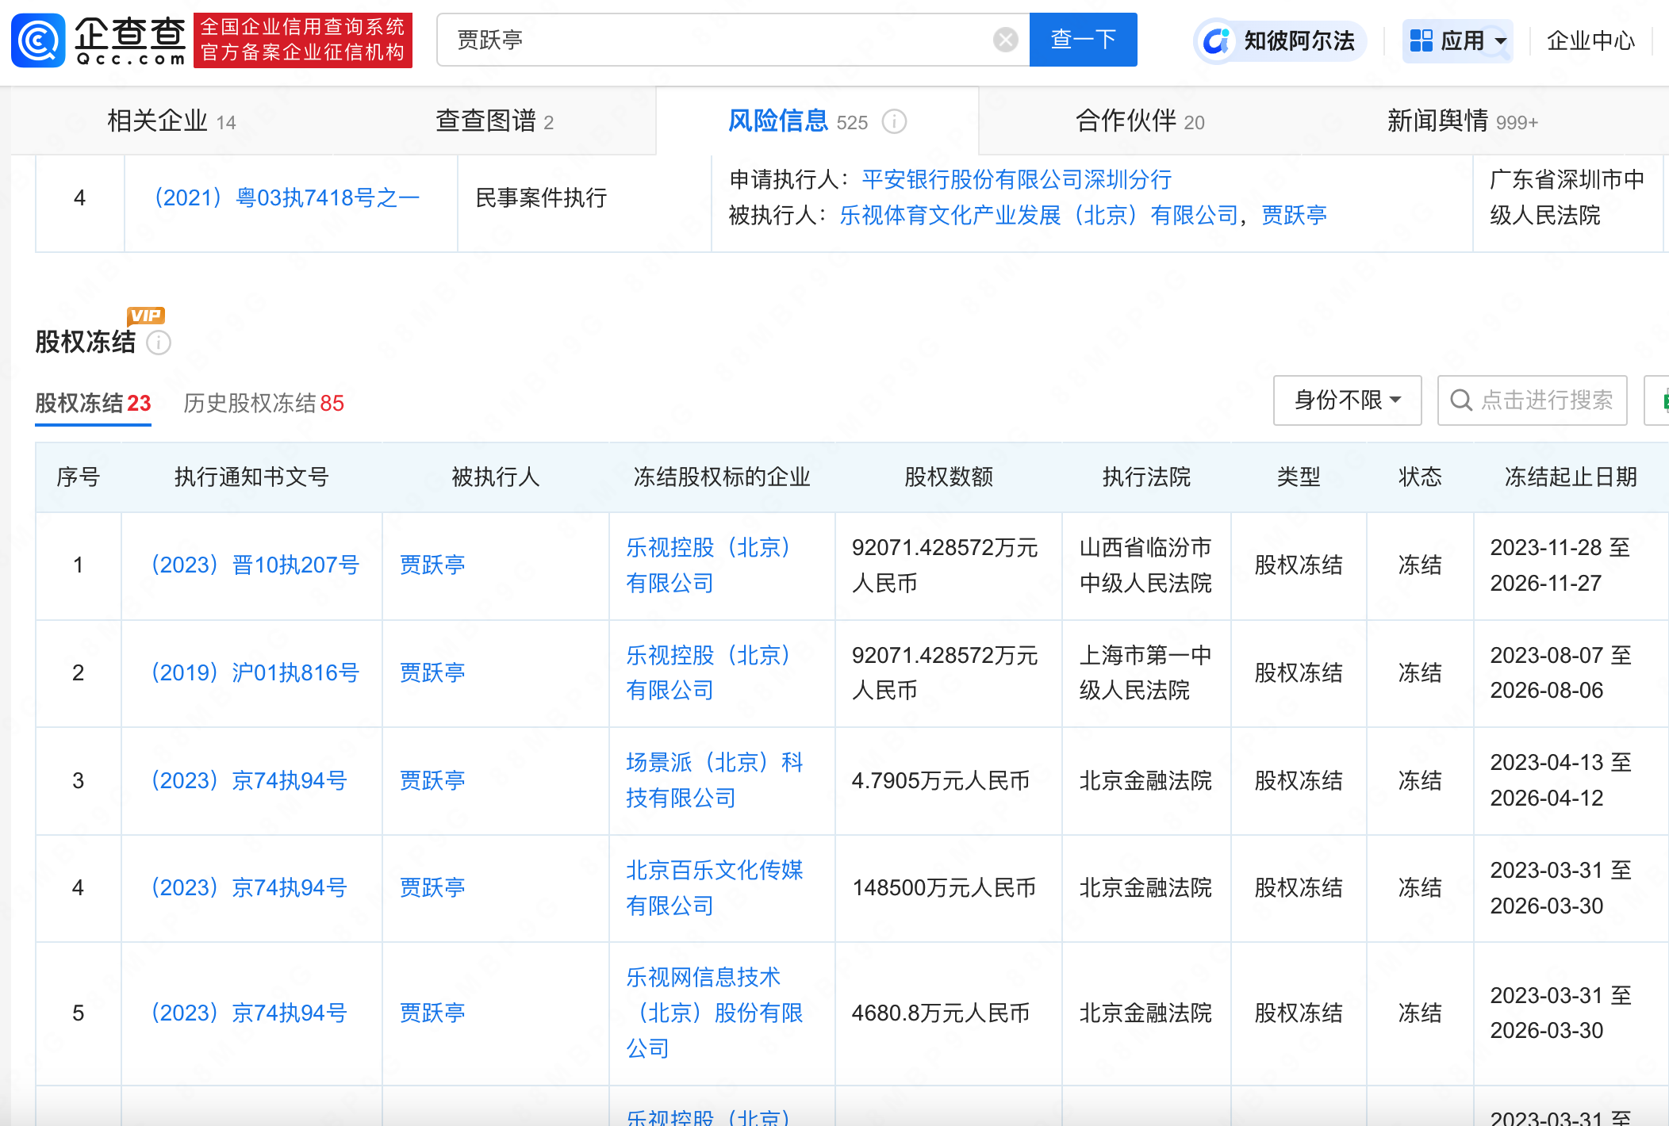Open 平安银行股份有限公司深圳分行 link
The width and height of the screenshot is (1669, 1126).
1017,179
